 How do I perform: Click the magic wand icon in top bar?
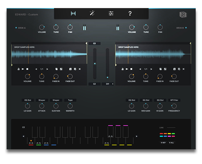pos(92,13)
